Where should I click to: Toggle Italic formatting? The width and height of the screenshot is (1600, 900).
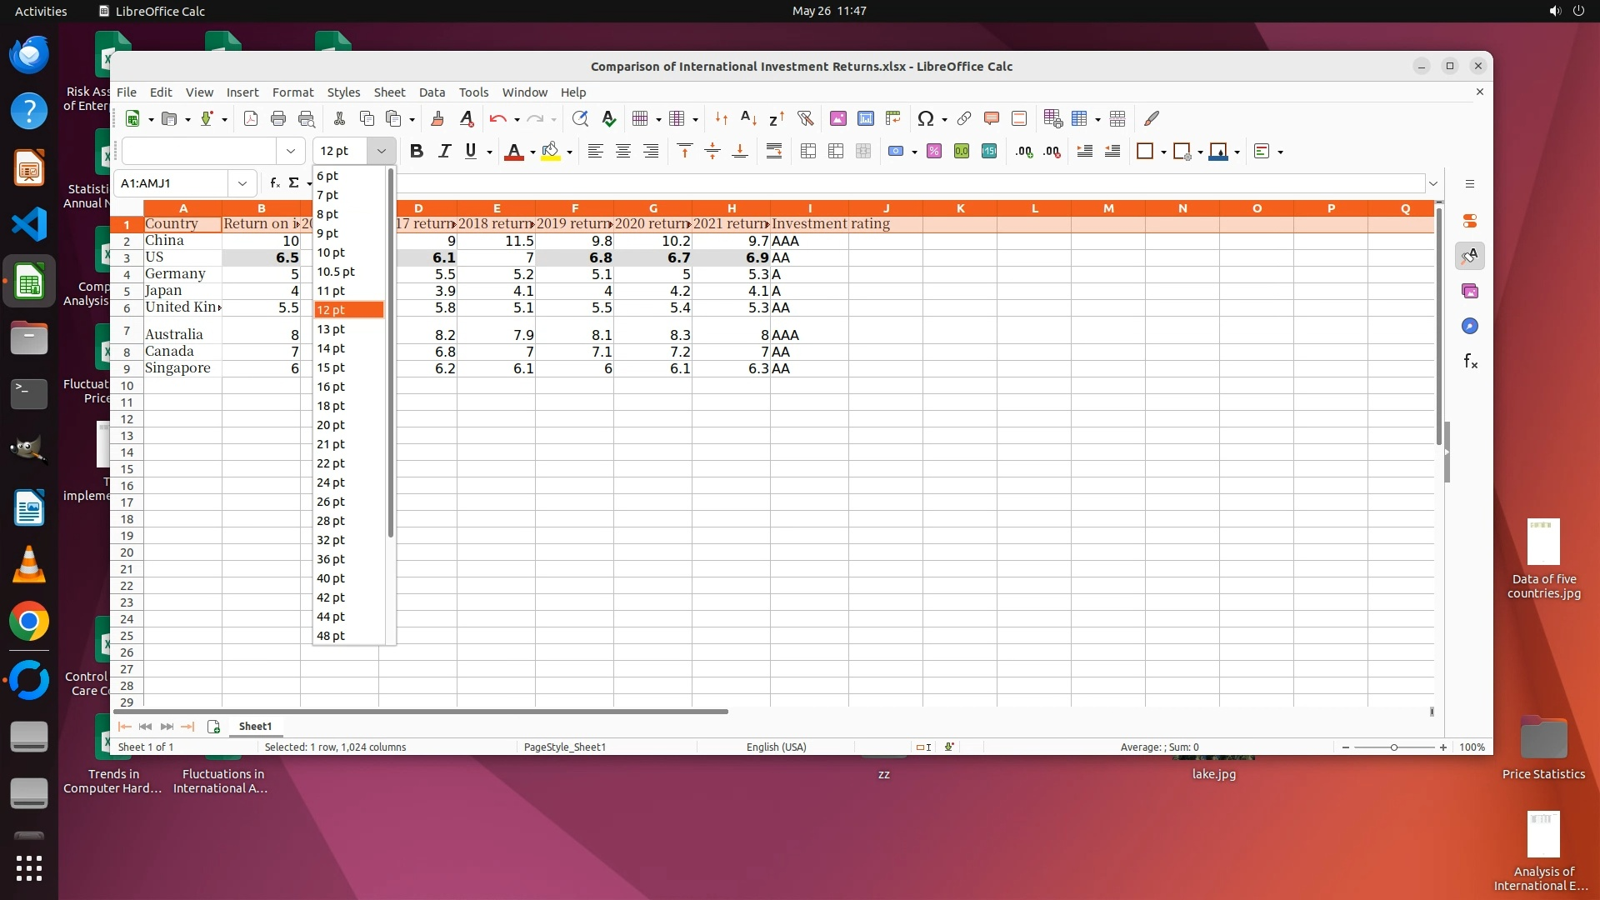pyautogui.click(x=444, y=151)
